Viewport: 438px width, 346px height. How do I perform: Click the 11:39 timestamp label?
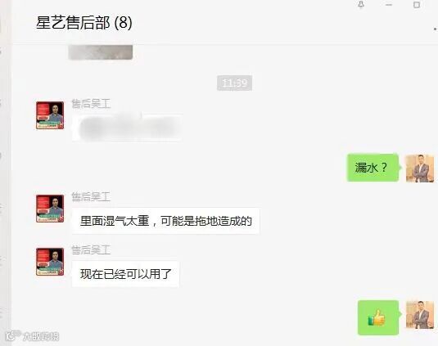(x=235, y=83)
